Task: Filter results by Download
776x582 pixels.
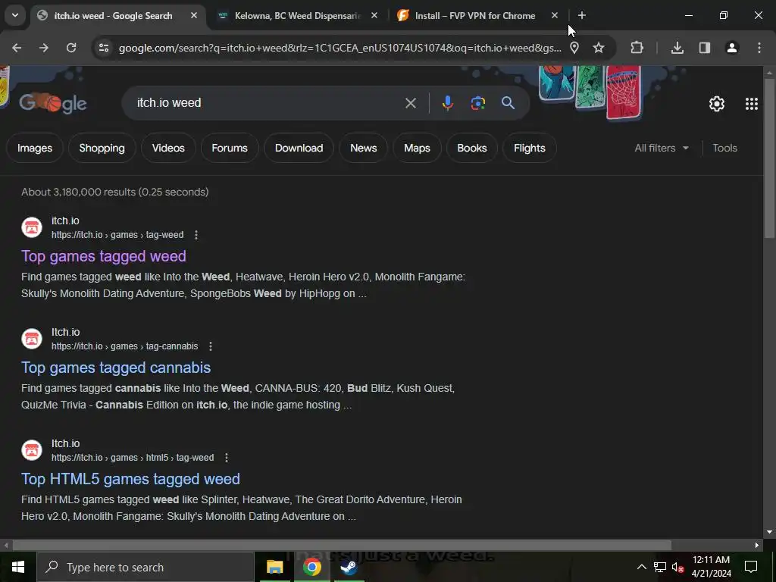Action: 299,148
